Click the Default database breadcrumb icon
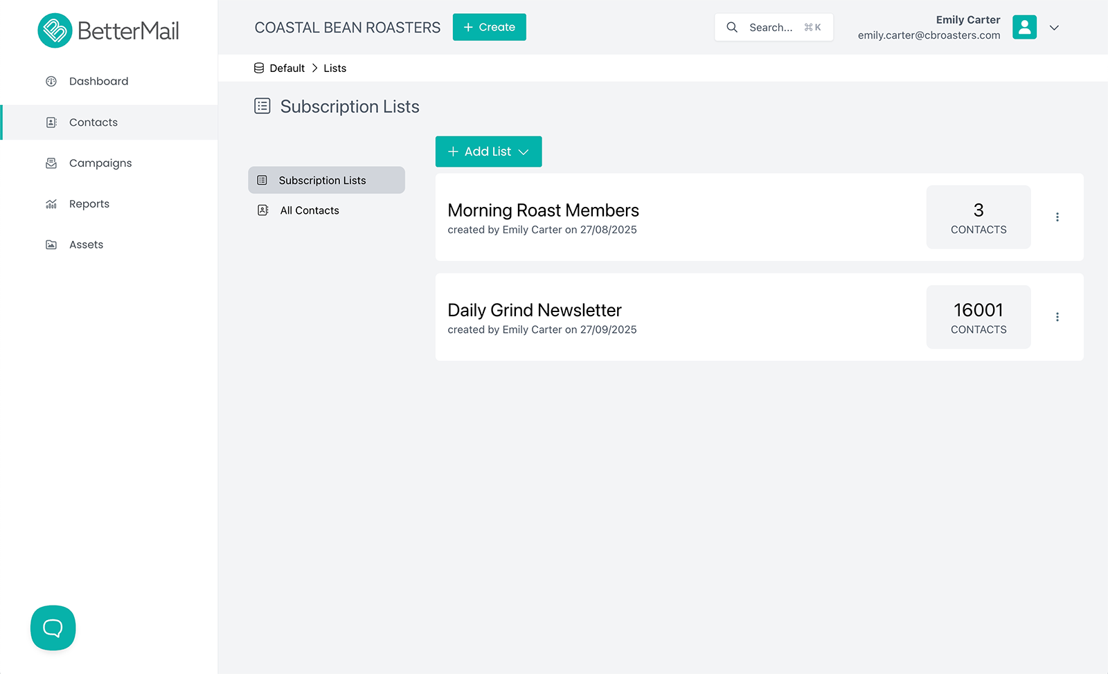 click(x=259, y=68)
